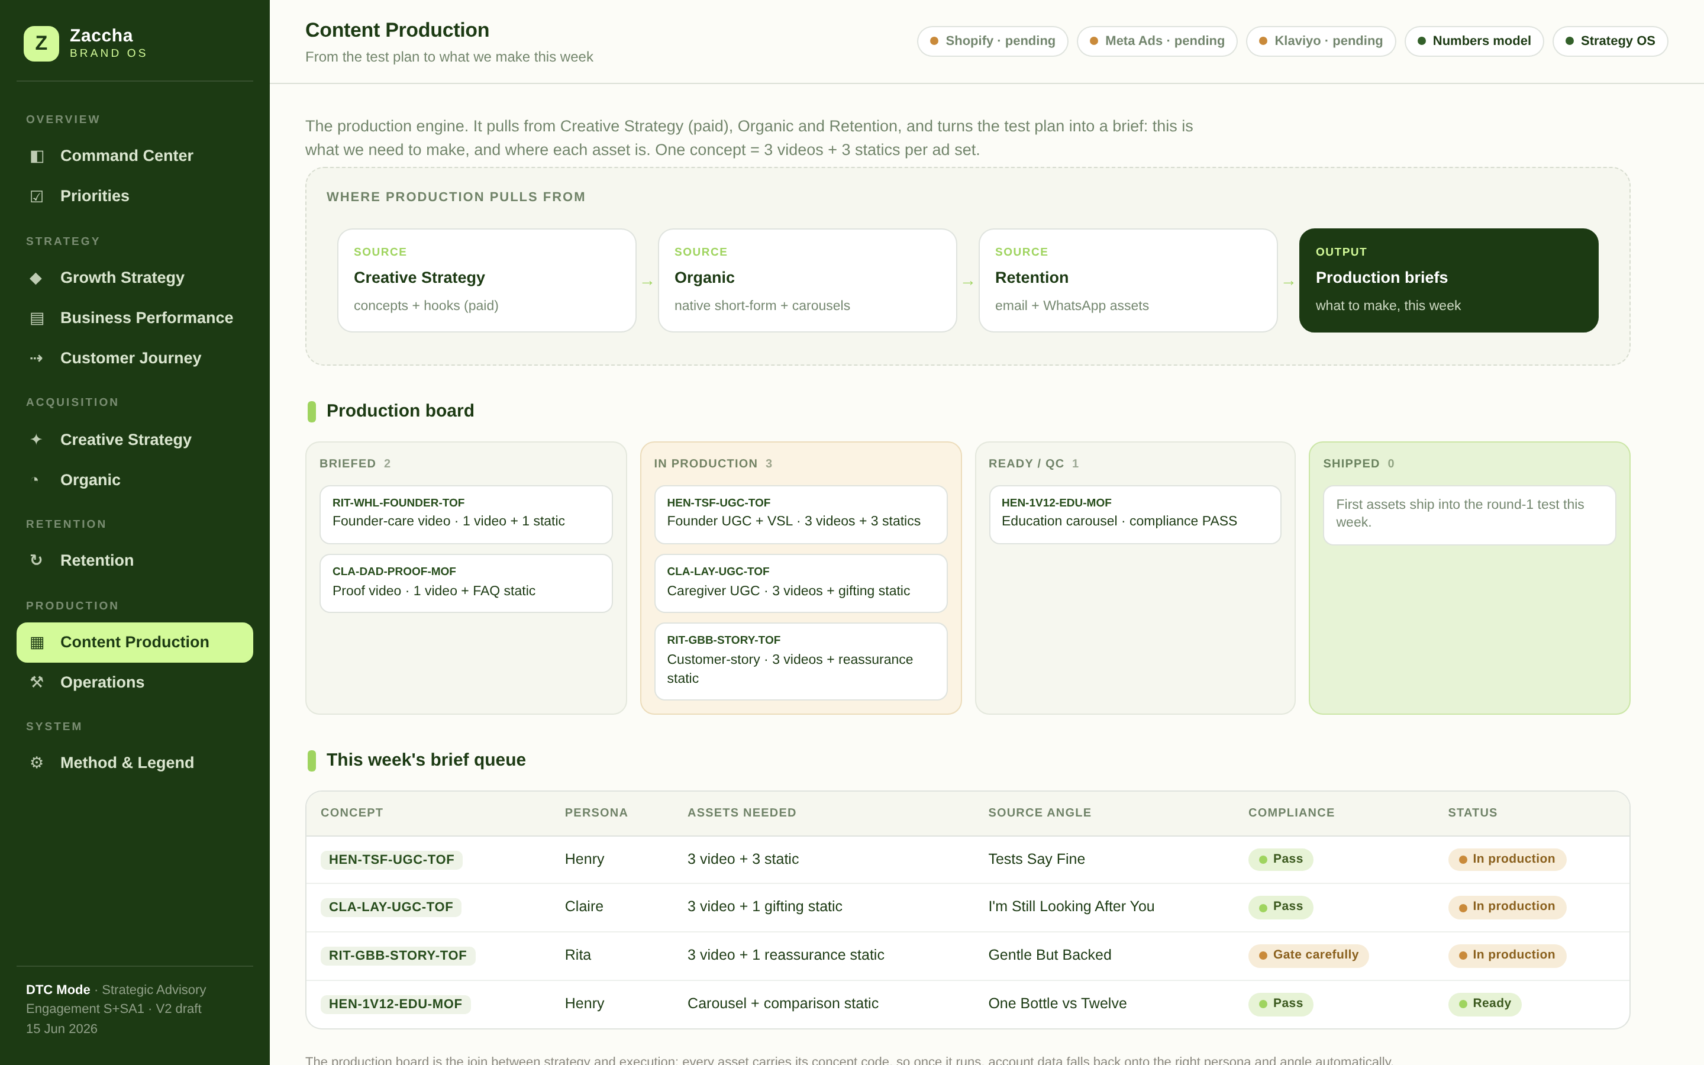
Task: Click Gentle But Backed cell
Action: point(1049,955)
